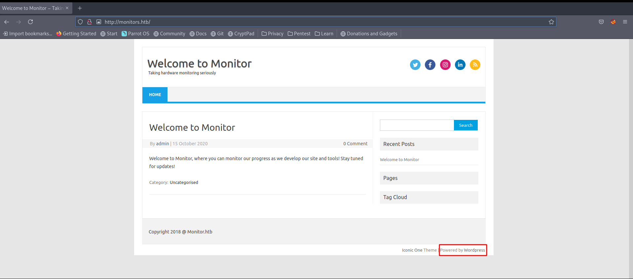
Task: Expand the Learn bookmarks folder
Action: [324, 34]
